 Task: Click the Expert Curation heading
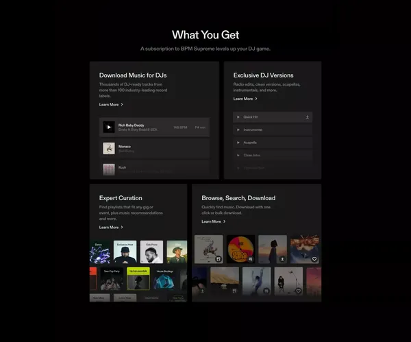coord(121,198)
